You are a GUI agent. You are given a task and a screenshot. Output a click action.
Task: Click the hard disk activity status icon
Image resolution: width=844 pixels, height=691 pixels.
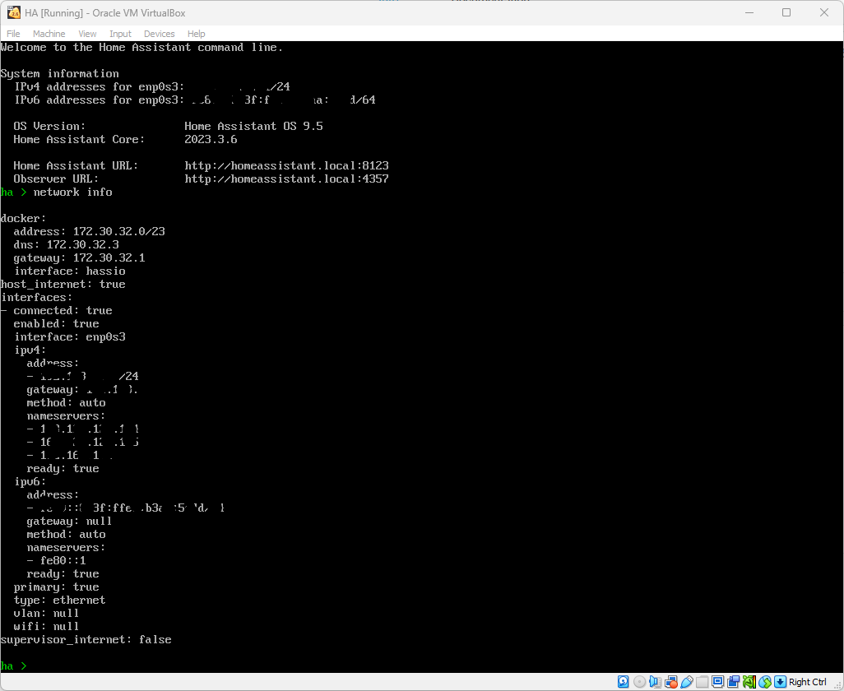[x=623, y=682]
